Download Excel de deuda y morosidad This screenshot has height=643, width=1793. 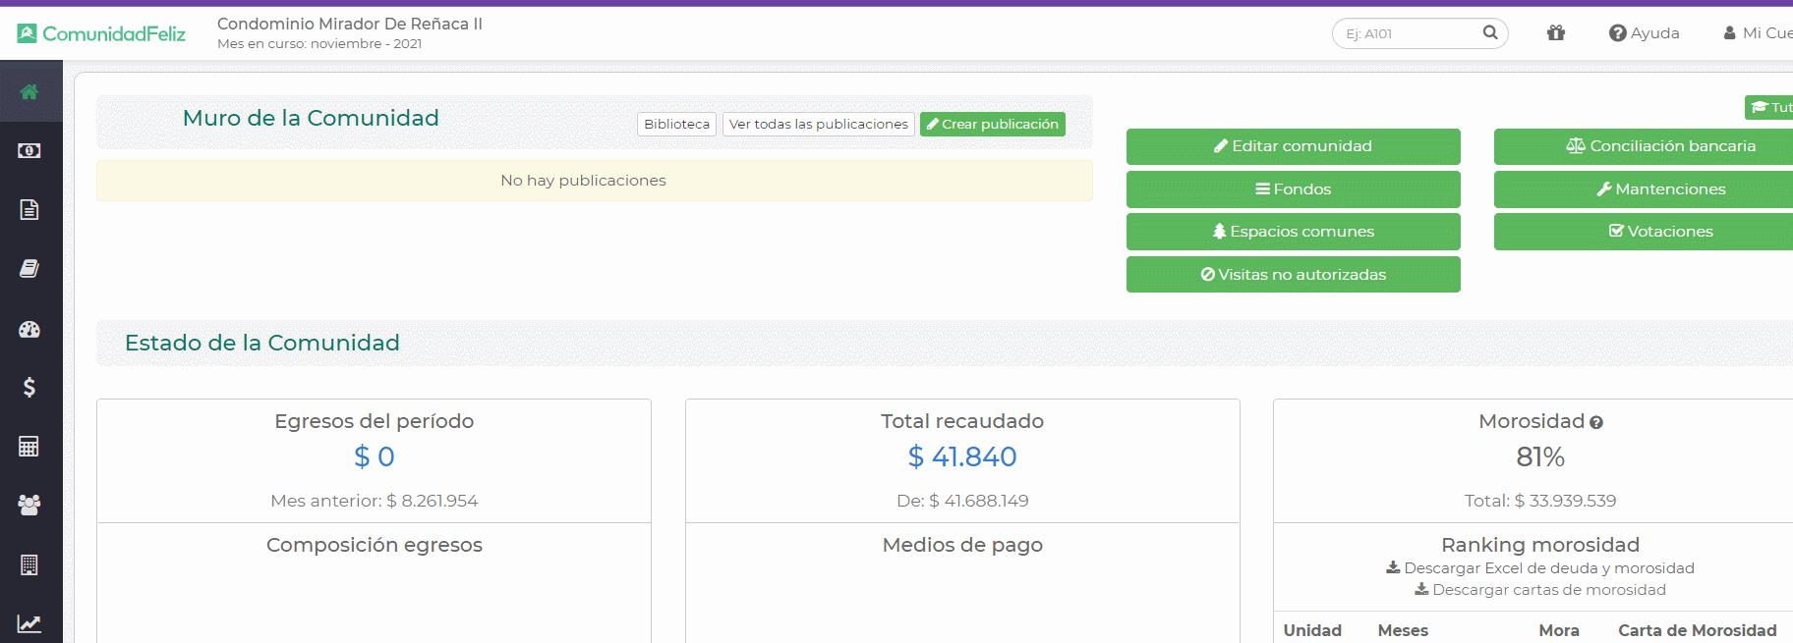tap(1540, 568)
